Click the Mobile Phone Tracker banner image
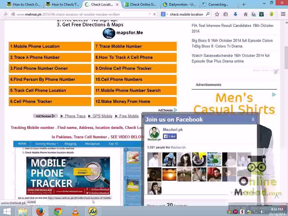The height and width of the screenshot is (216, 288). (x=68, y=176)
